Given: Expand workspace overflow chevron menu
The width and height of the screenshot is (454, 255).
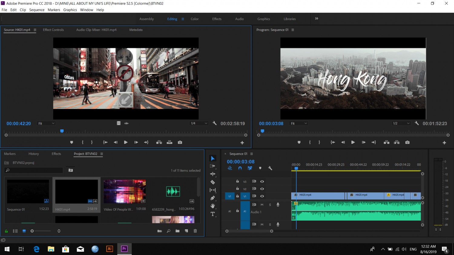Looking at the screenshot, I should pyautogui.click(x=317, y=18).
